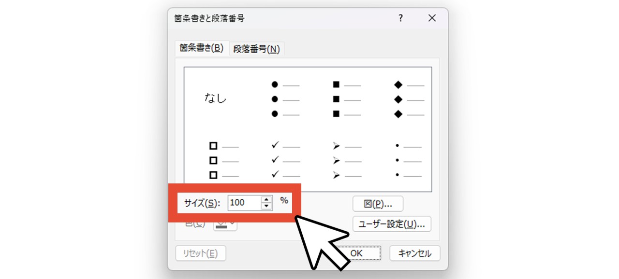The image size is (619, 279).
Task: Switch to the 段落番号(N) tab
Action: point(257,49)
